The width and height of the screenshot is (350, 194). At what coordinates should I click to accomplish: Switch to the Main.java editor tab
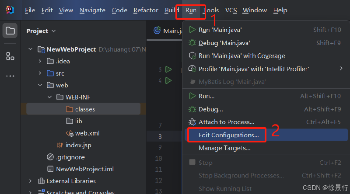(168, 31)
